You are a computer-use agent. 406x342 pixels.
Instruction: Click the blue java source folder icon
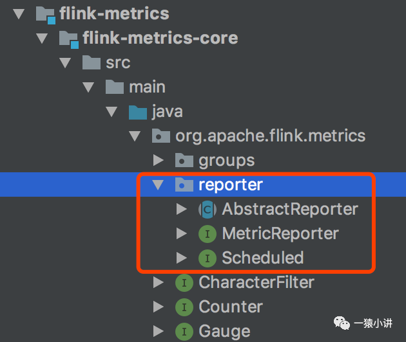[138, 112]
